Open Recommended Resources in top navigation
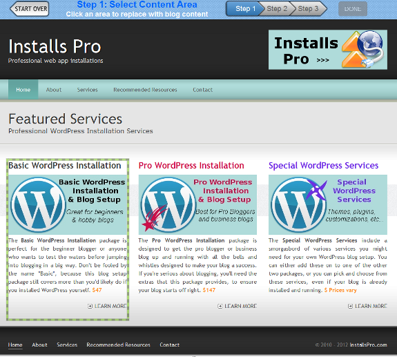The height and width of the screenshot is (357, 397). 145,90
